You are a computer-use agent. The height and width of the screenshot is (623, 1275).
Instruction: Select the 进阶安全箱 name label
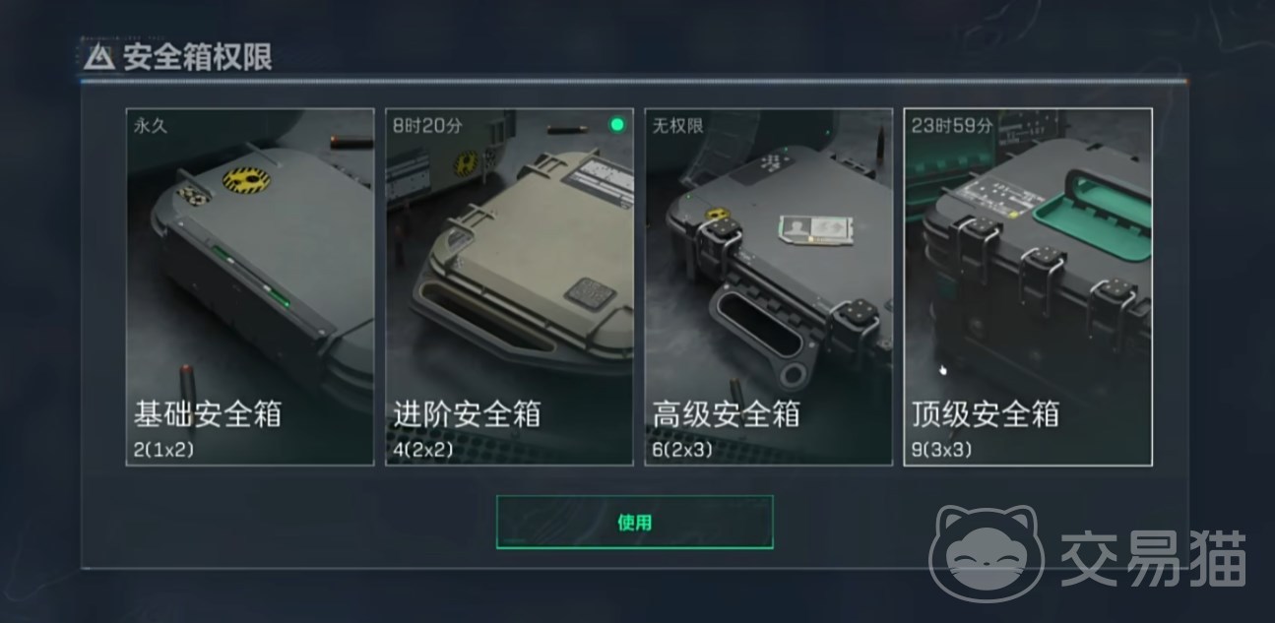coord(467,413)
